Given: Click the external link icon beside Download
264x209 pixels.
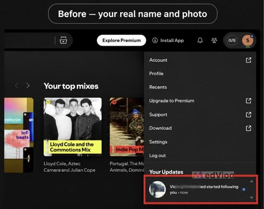Looking at the screenshot, I should tap(249, 128).
